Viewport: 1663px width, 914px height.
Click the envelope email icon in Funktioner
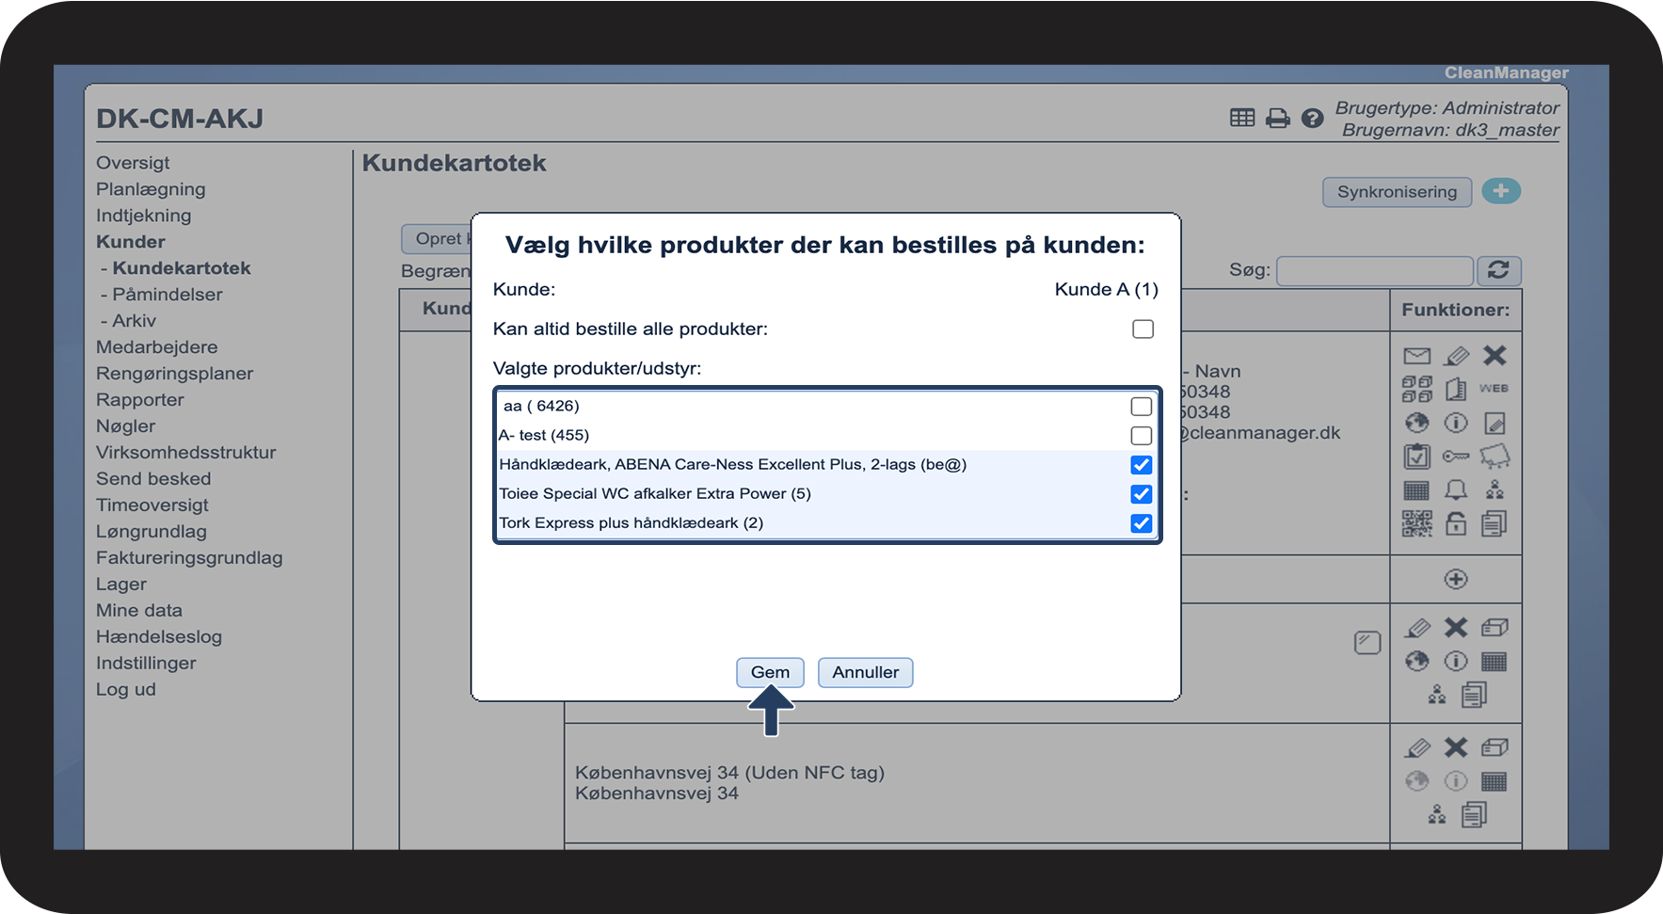(1416, 356)
